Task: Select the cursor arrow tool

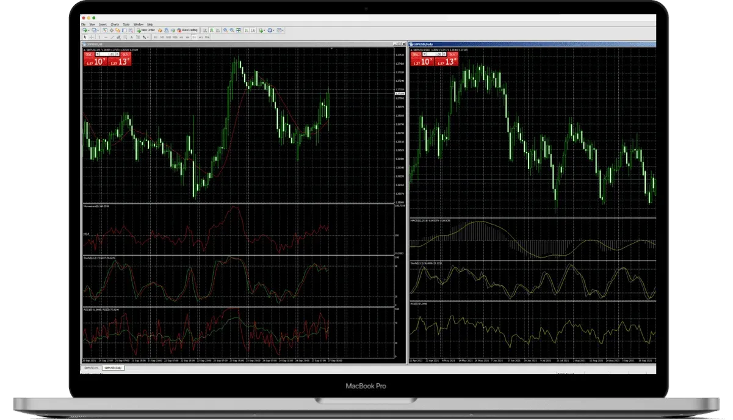Action: coord(85,37)
